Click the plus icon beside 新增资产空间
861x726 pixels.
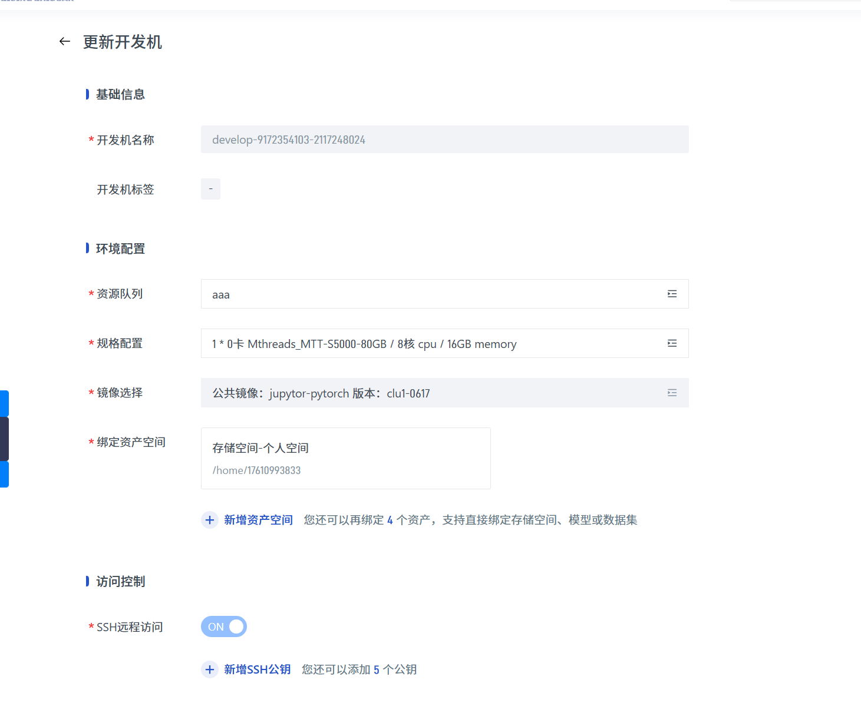point(210,520)
